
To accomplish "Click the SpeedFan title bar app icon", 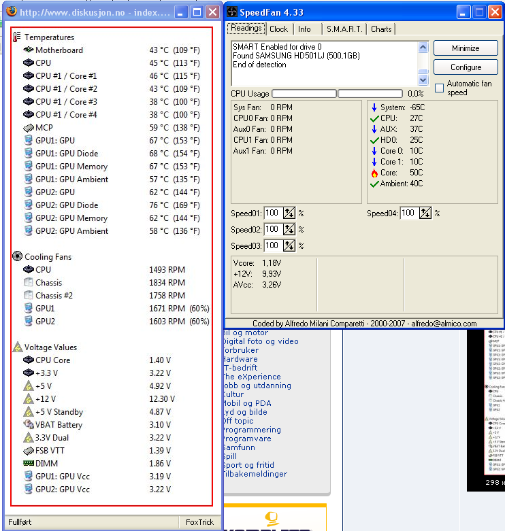I will click(x=232, y=12).
